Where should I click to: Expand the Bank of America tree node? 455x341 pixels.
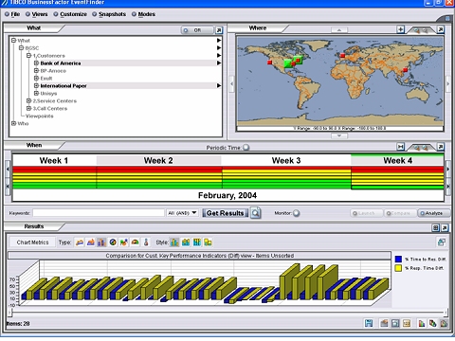[36, 63]
